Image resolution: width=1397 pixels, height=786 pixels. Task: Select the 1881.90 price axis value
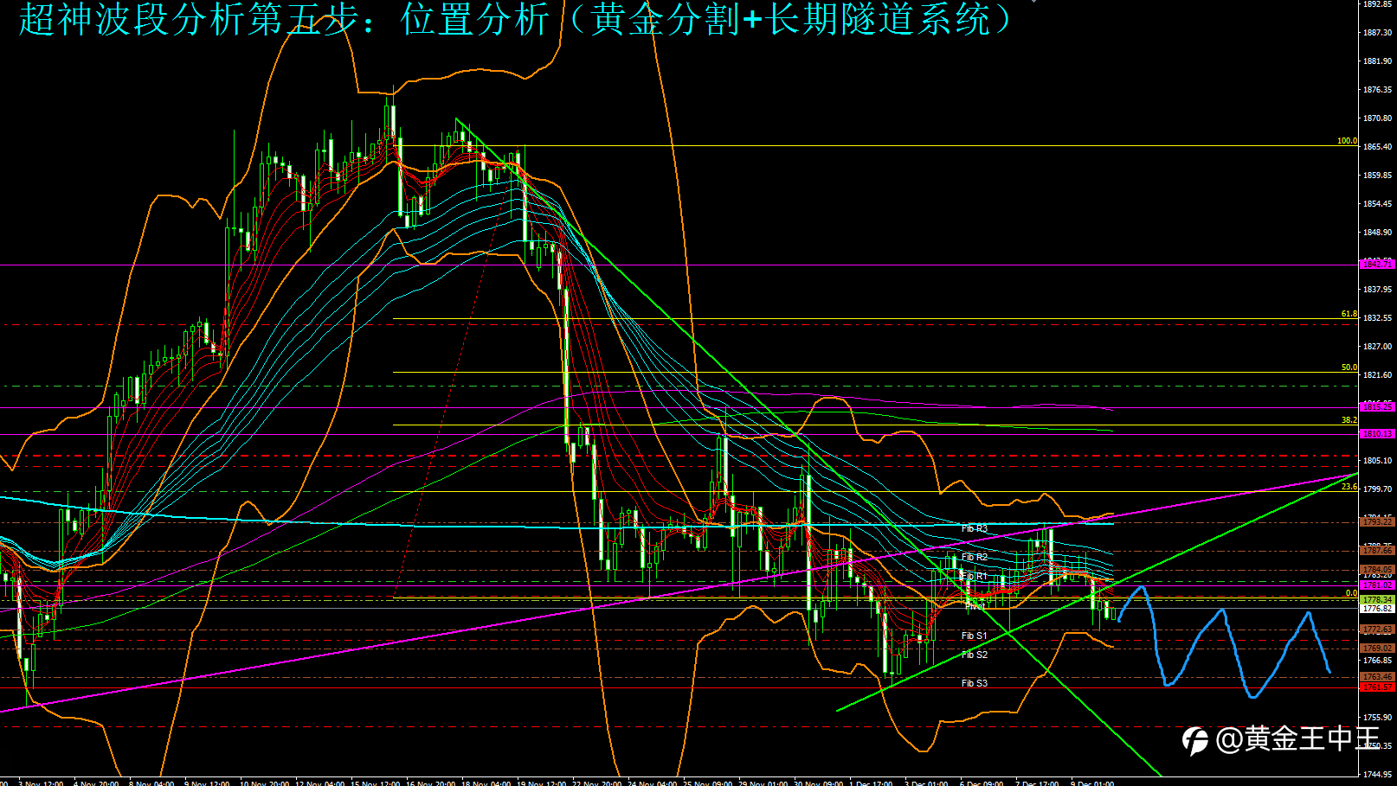tap(1377, 61)
